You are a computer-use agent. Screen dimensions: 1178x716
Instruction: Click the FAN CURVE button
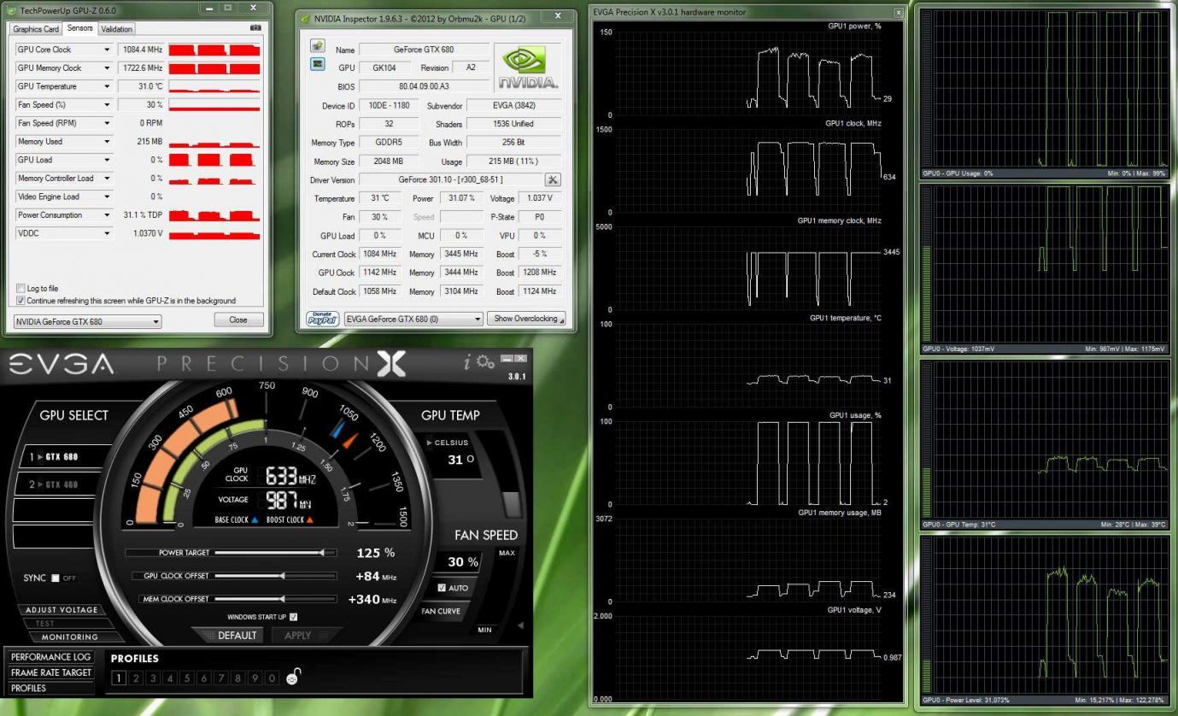(441, 611)
